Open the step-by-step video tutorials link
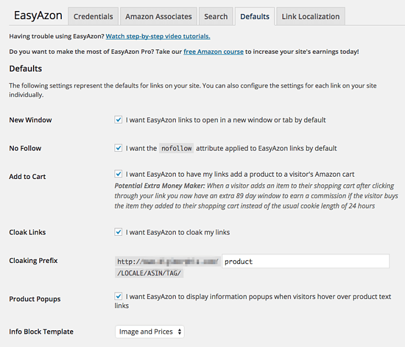Image resolution: width=405 pixels, height=347 pixels. click(x=158, y=36)
